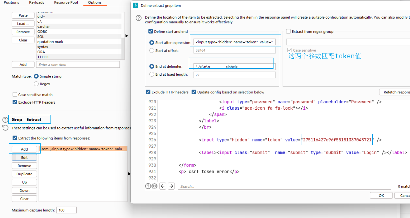Click the Grep - Extract help icon
Viewport: 410px width, 218px height.
click(5, 120)
